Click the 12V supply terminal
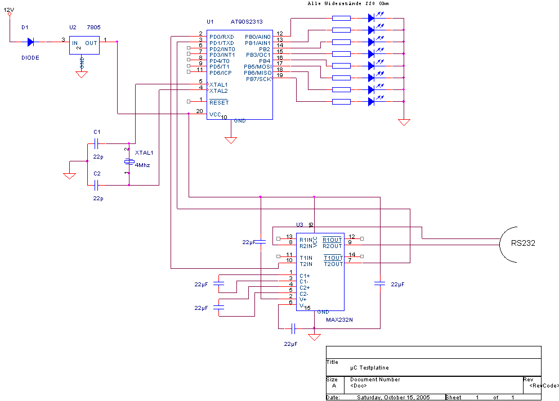This screenshot has height=401, width=559. 9,14
